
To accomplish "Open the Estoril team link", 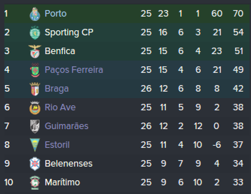I will [57, 145].
